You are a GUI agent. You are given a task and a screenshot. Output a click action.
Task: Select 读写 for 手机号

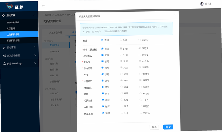[102, 61]
